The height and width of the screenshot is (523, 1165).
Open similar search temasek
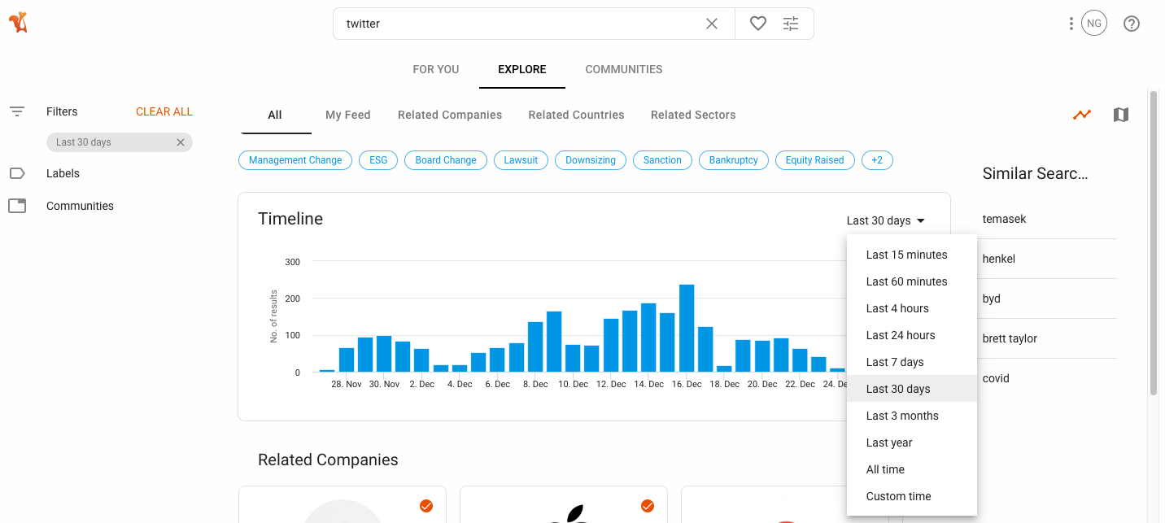1005,219
